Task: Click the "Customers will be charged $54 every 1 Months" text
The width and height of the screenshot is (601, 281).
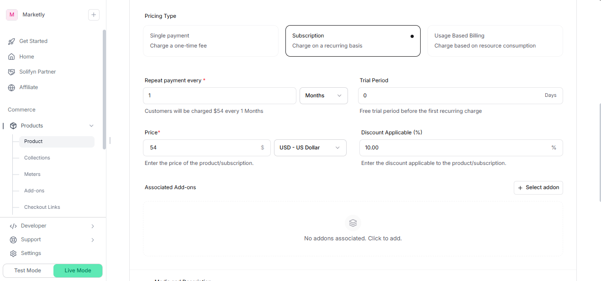Action: point(204,111)
